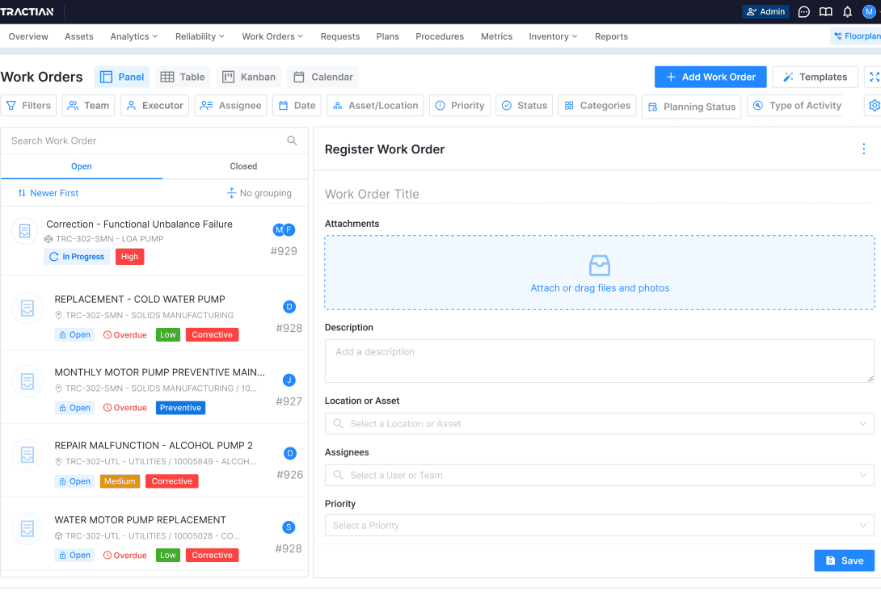Click the document icon of work order #929
Screen dimensions: 881x596
click(25, 231)
